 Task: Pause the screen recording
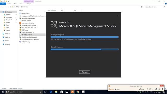coord(111,89)
